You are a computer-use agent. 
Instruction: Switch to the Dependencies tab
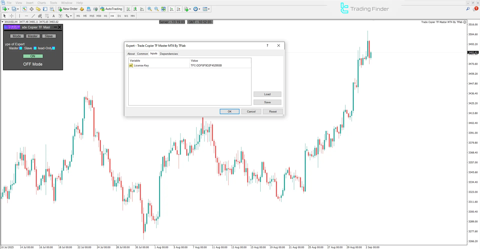169,54
